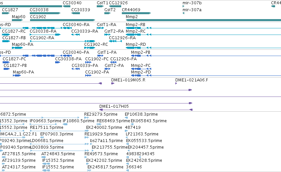Screen dimensions: 281x172
Task: Click the CG12926-RA transcript label
Action: [122, 38]
